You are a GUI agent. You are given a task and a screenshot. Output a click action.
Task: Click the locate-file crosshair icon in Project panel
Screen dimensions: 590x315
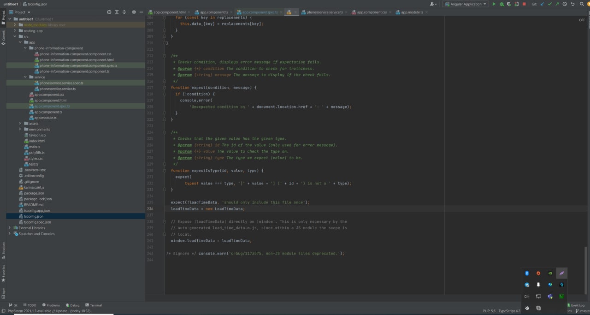pyautogui.click(x=109, y=12)
